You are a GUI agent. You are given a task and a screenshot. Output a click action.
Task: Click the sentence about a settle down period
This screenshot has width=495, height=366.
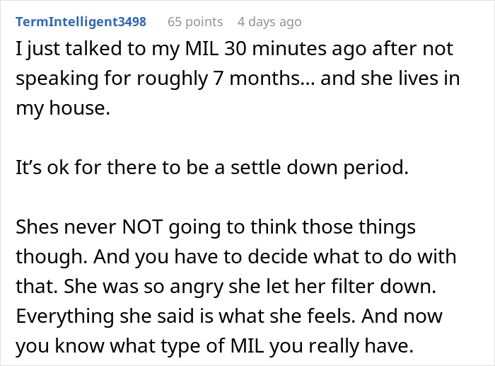(212, 167)
